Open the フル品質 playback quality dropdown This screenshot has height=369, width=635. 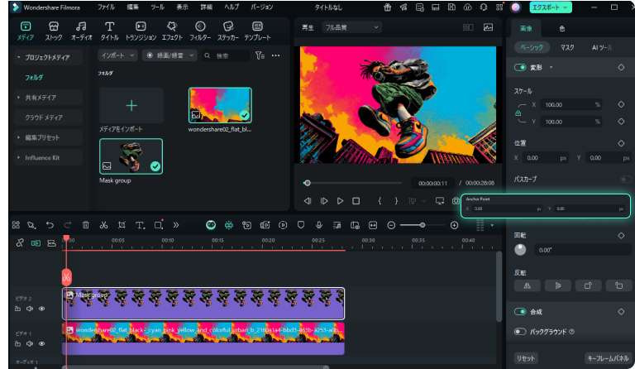click(351, 27)
